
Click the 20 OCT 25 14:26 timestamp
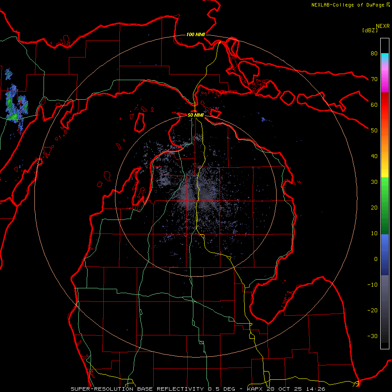click(296, 389)
